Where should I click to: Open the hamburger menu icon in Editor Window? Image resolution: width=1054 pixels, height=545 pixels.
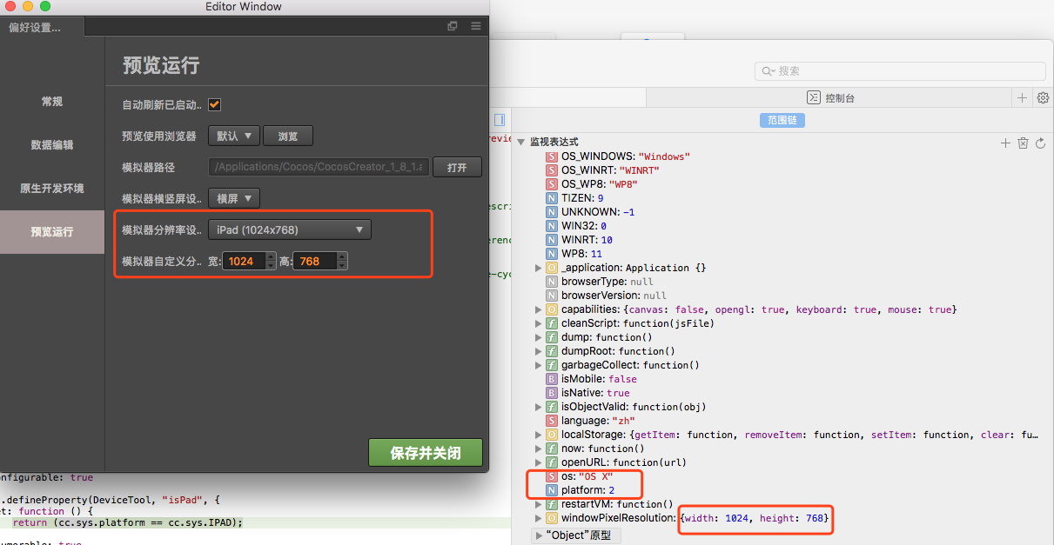[476, 26]
